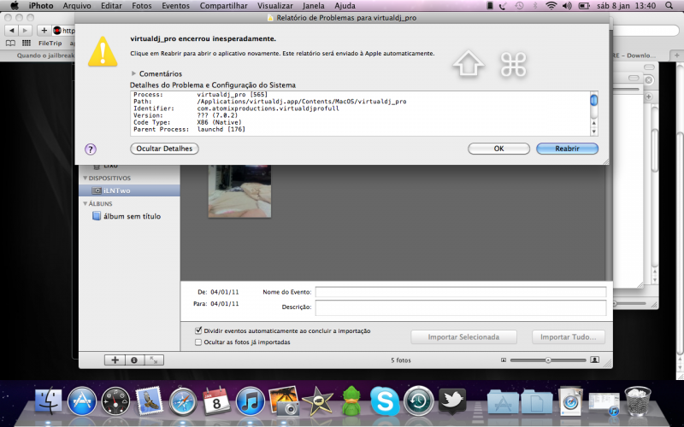Click the small thumbnail size icon
This screenshot has height=427, width=684.
pos(504,360)
